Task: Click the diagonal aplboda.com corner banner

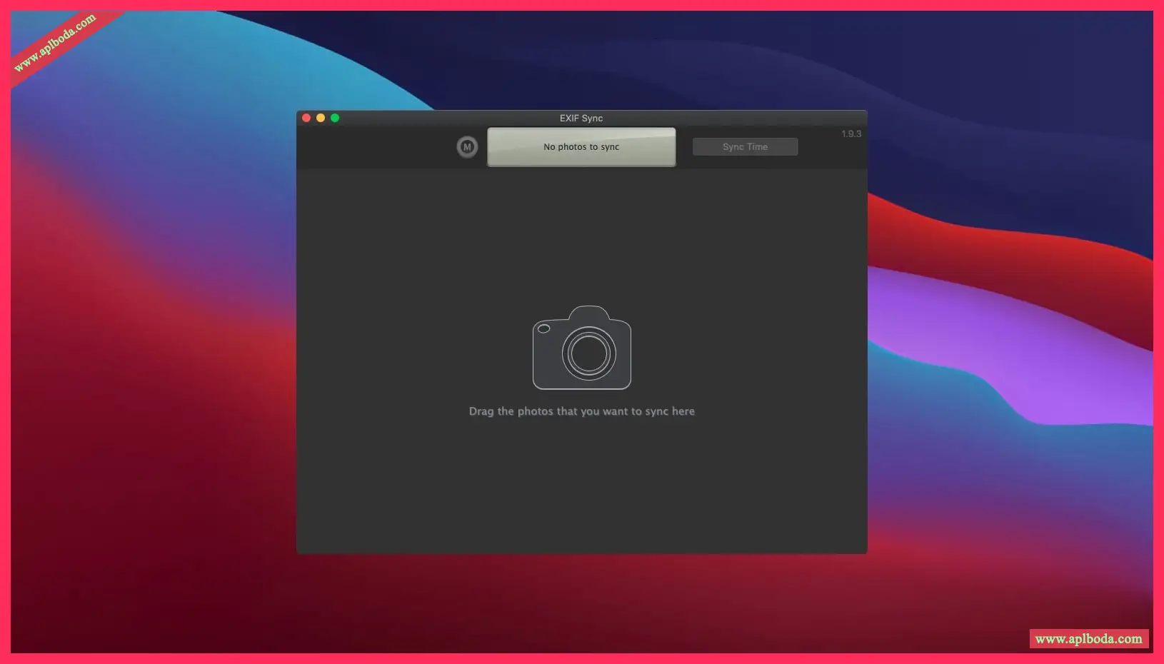Action: [54, 44]
